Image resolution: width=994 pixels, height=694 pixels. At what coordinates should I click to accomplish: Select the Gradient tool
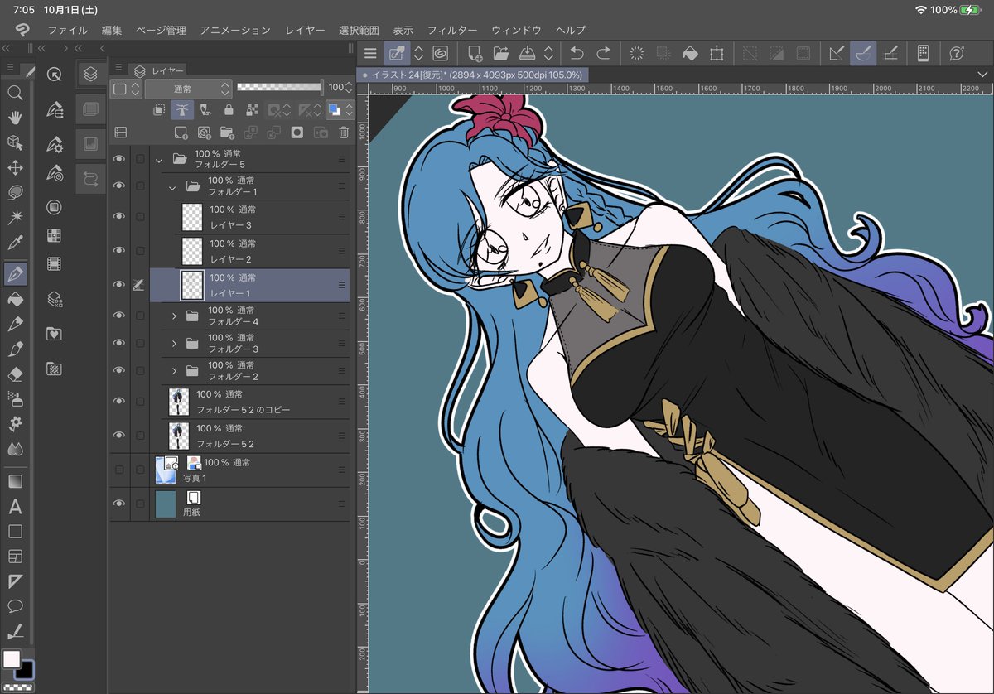(15, 481)
